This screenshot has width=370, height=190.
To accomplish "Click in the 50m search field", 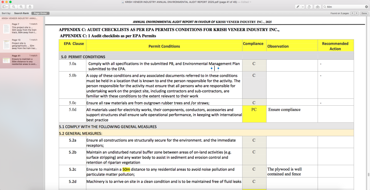I will click(343, 7).
